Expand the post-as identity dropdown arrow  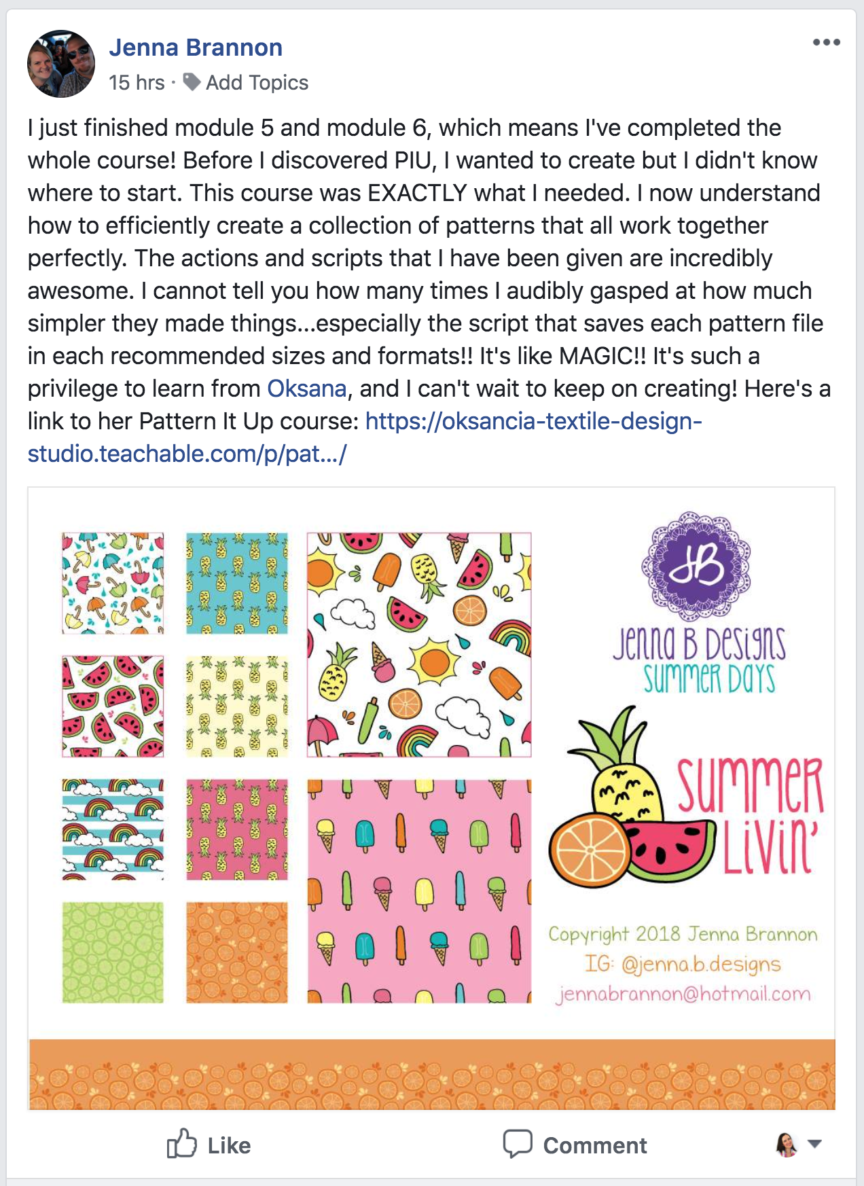click(814, 1145)
